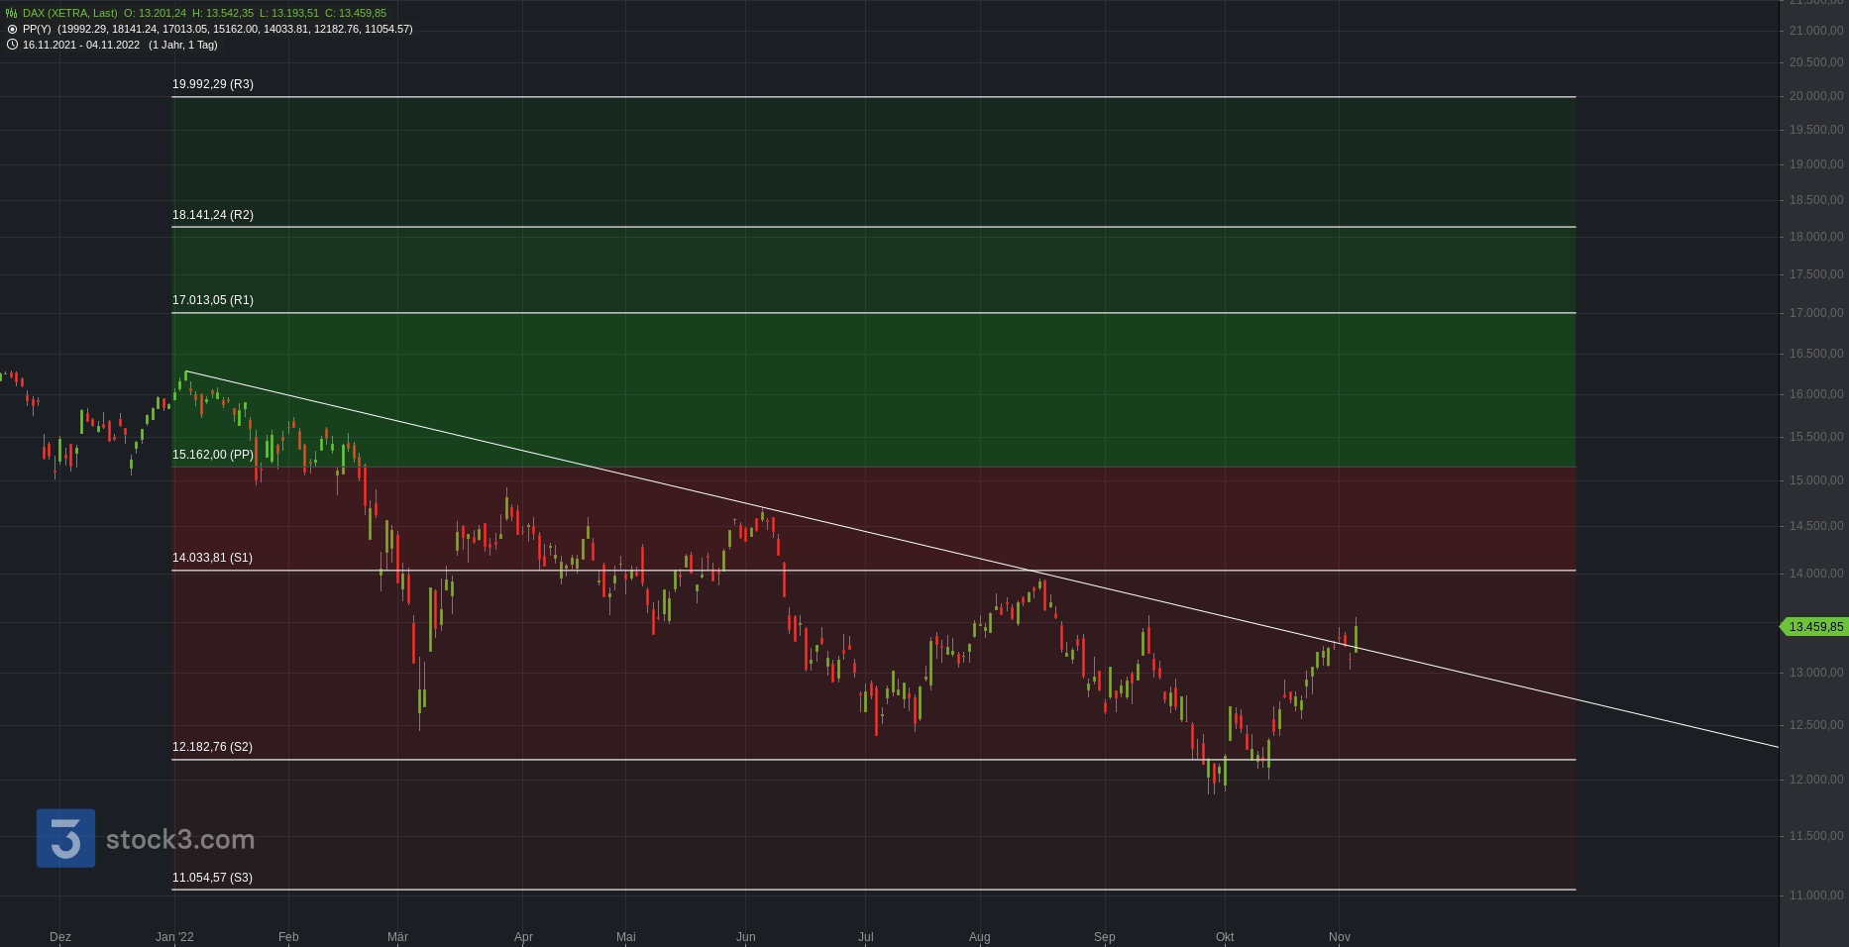Click the PP(Y) indicator circle icon
This screenshot has height=947, width=1849.
pos(12,30)
